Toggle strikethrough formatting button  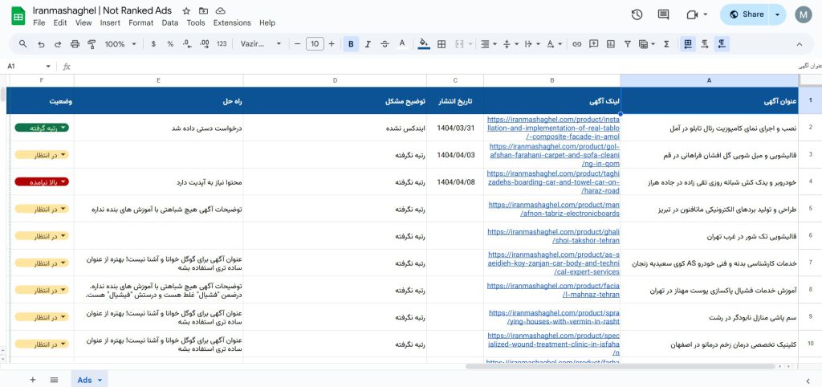coord(385,44)
